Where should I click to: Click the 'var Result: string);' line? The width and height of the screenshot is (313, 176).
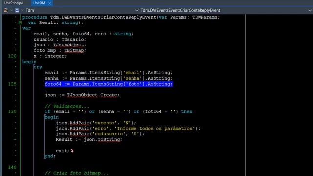[x=56, y=23]
